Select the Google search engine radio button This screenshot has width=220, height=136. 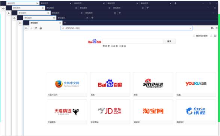pyautogui.click(x=112, y=46)
